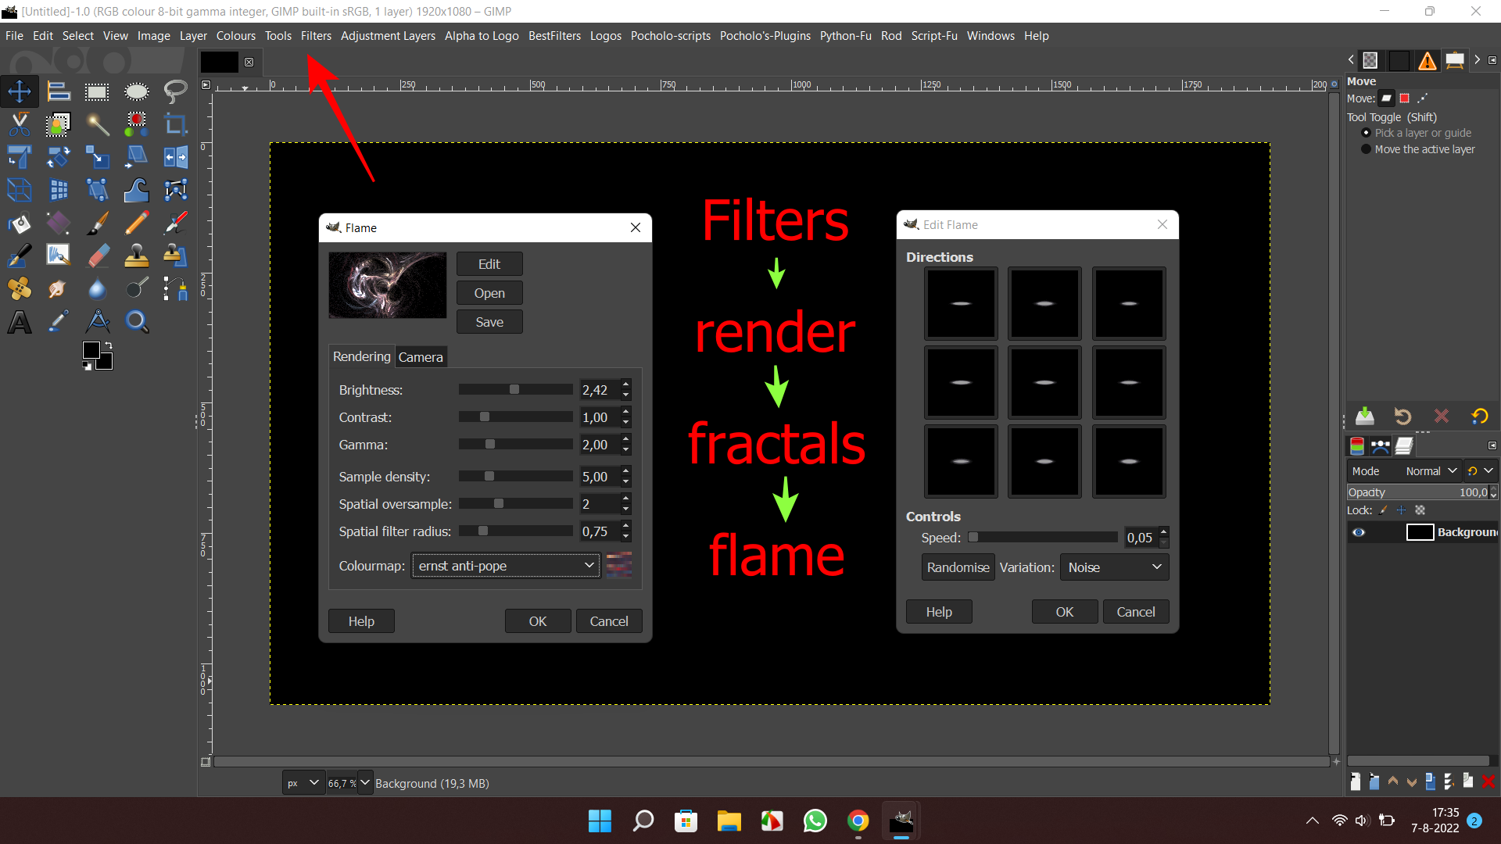Image resolution: width=1501 pixels, height=844 pixels.
Task: Choose the Select by Colour tool
Action: click(137, 124)
